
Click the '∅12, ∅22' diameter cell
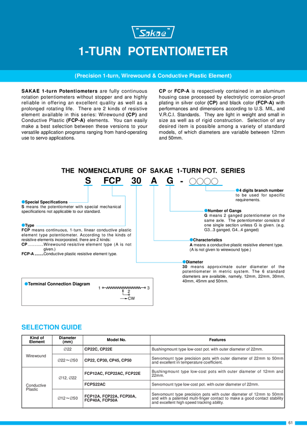[67, 378]
